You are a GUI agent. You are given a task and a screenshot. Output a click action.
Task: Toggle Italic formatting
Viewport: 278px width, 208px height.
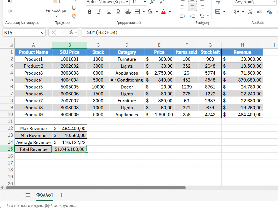tap(99, 12)
